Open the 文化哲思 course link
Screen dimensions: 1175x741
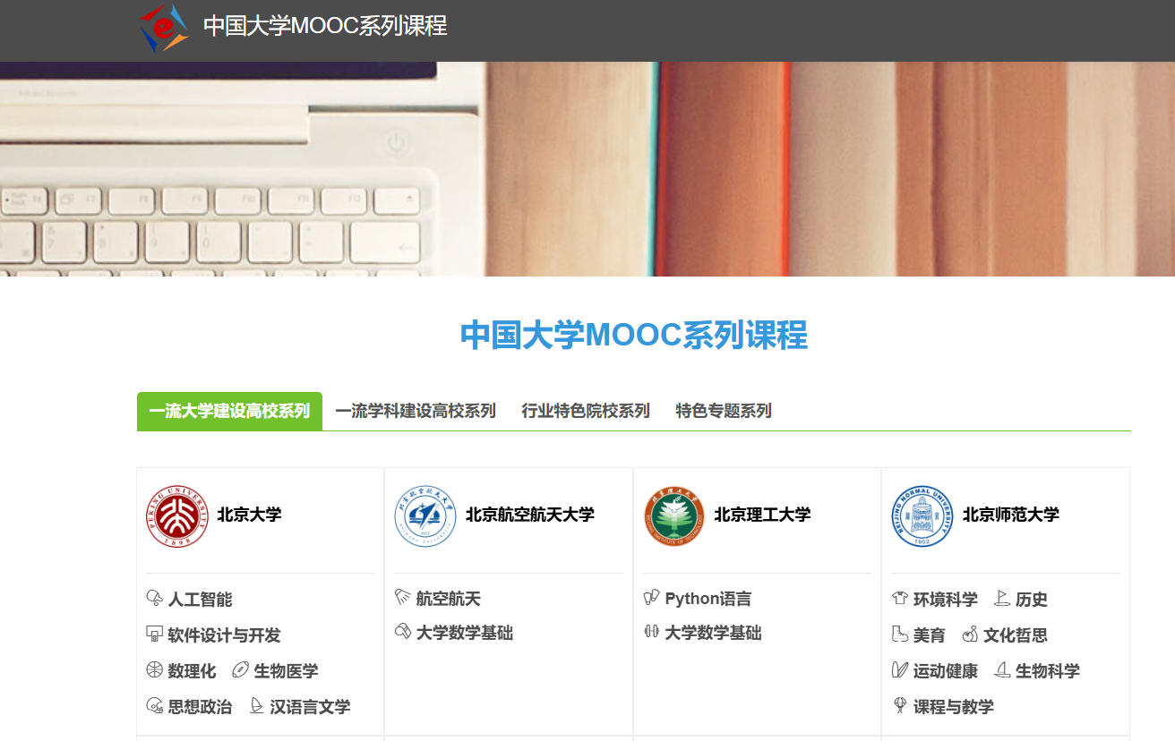point(1015,635)
